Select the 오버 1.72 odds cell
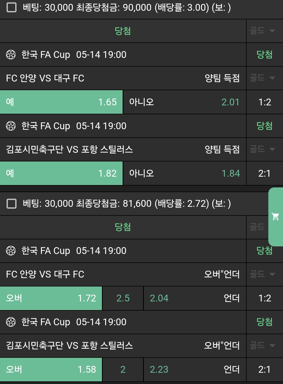 51,298
